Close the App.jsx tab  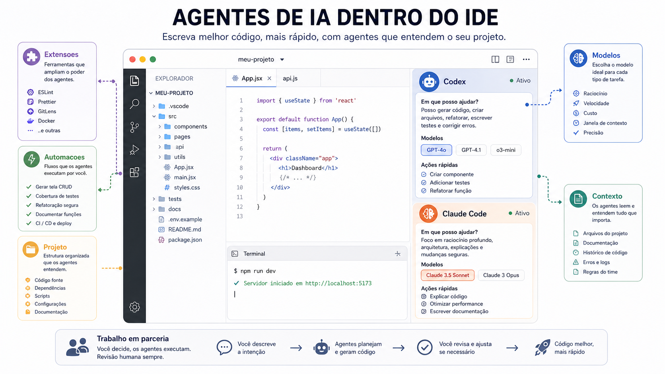269,78
